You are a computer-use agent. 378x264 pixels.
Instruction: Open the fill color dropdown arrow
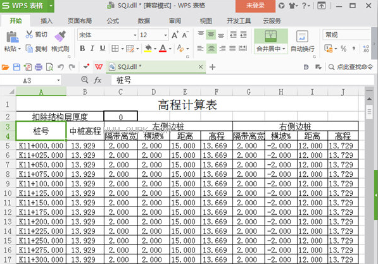tap(154, 49)
